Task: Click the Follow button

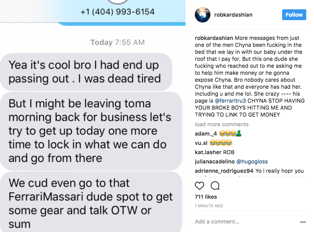Action: click(294, 15)
